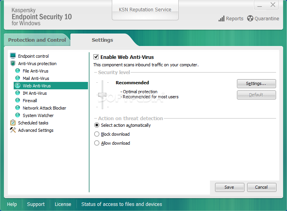
Task: Click the Default security level button
Action: (256, 95)
